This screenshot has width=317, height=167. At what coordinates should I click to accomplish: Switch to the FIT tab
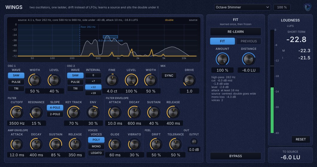(x=222, y=41)
